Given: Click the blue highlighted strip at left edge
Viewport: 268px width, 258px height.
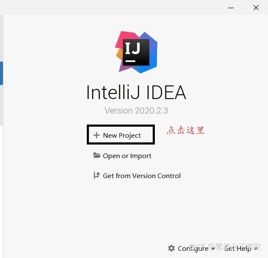Looking at the screenshot, I should point(1,74).
